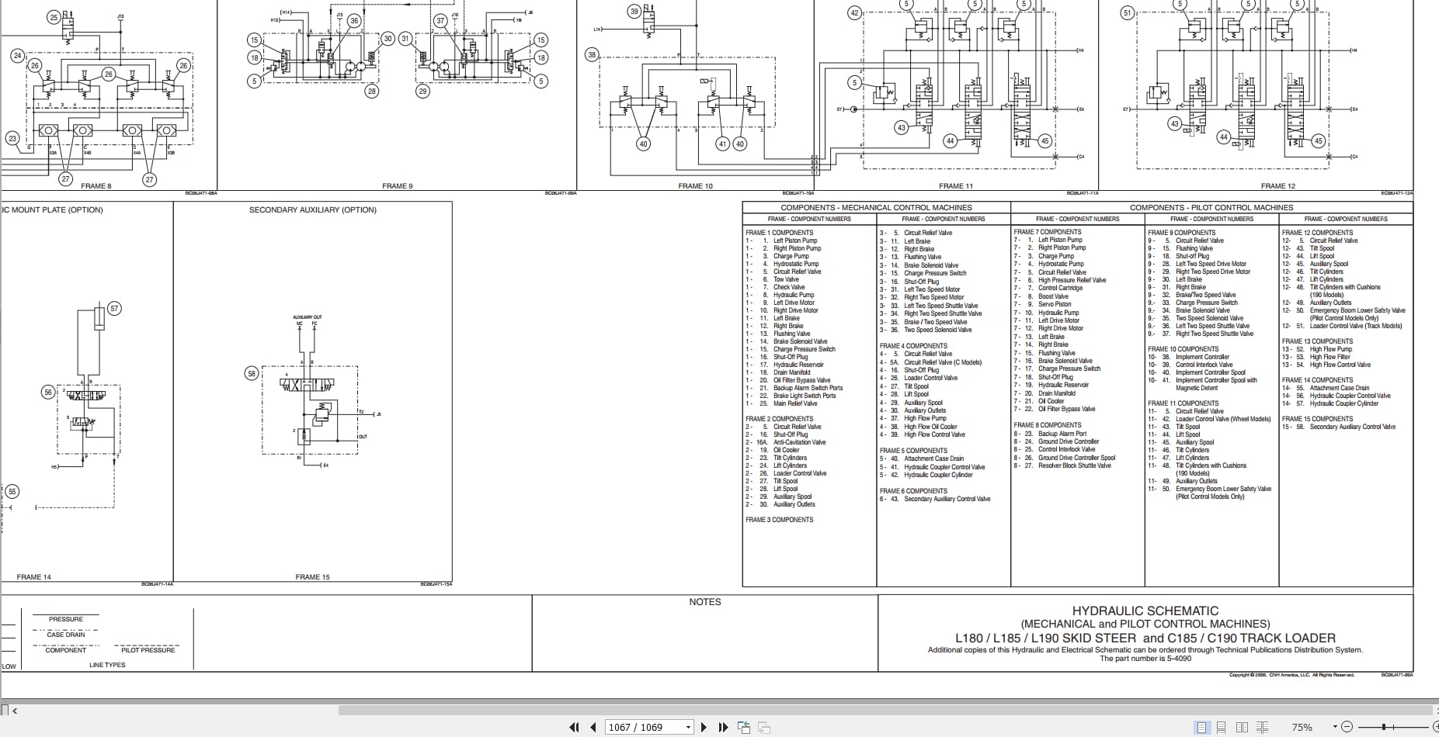Click callout number 39 in Frame 10
Viewport: 1439px width, 737px height.
tap(634, 11)
